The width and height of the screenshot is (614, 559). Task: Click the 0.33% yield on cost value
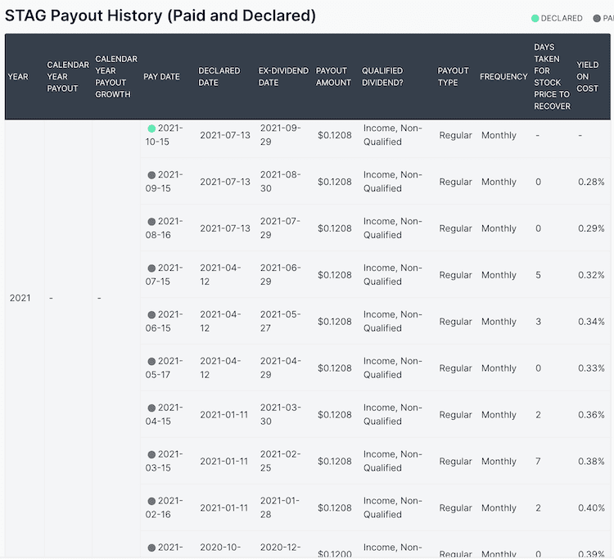click(591, 368)
